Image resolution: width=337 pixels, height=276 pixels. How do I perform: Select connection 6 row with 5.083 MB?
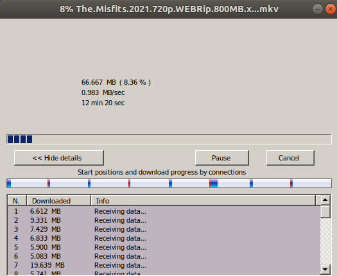click(164, 256)
